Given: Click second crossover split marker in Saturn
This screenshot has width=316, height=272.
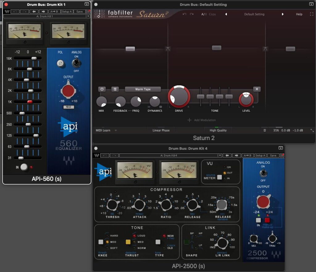Looking at the screenshot, I should (265, 49).
